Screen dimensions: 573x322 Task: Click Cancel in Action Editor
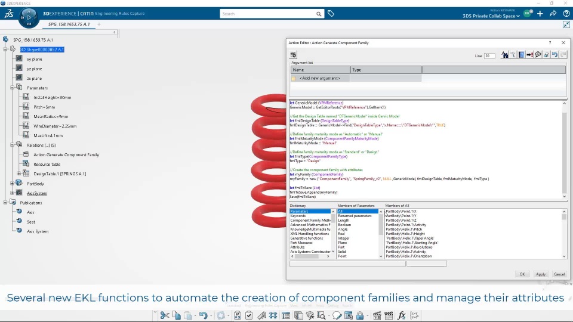tap(559, 274)
